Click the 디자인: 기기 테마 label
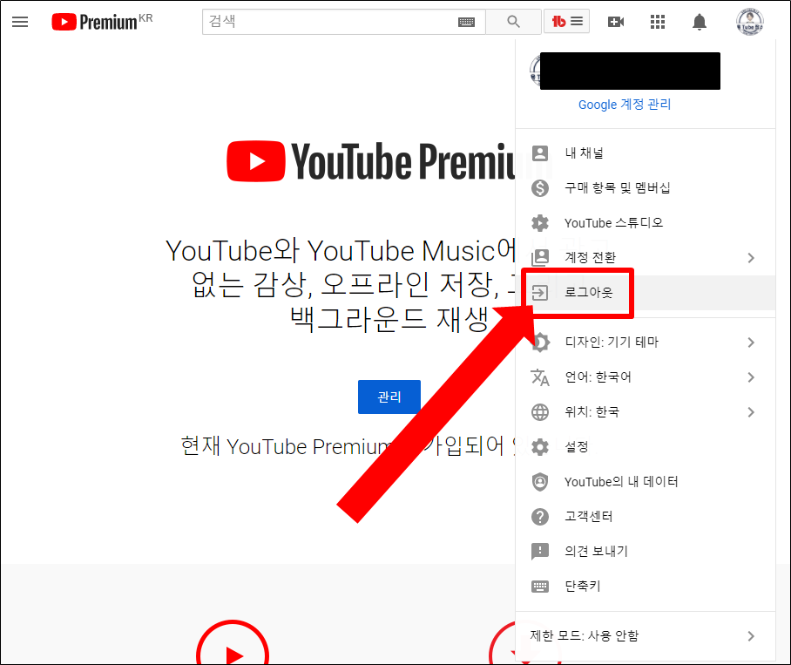 point(612,342)
